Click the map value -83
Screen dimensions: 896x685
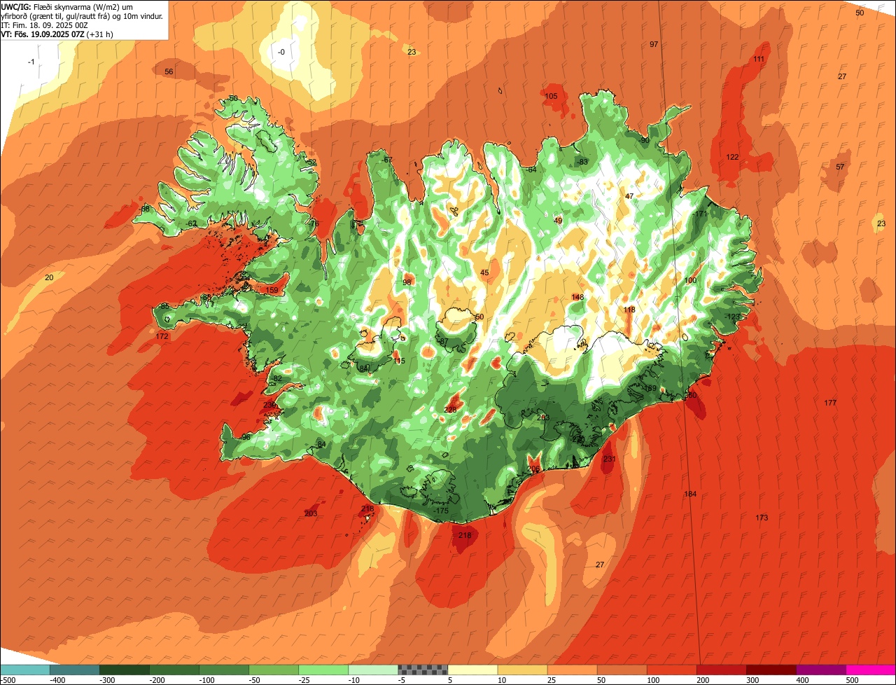582,162
